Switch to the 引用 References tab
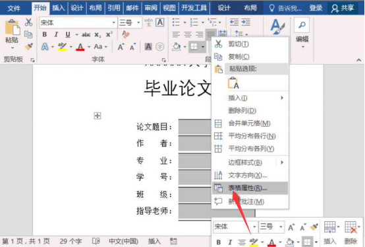 [x=114, y=8]
